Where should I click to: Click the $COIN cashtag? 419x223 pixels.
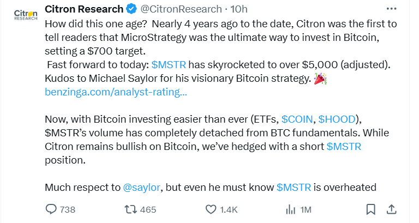coord(297,119)
